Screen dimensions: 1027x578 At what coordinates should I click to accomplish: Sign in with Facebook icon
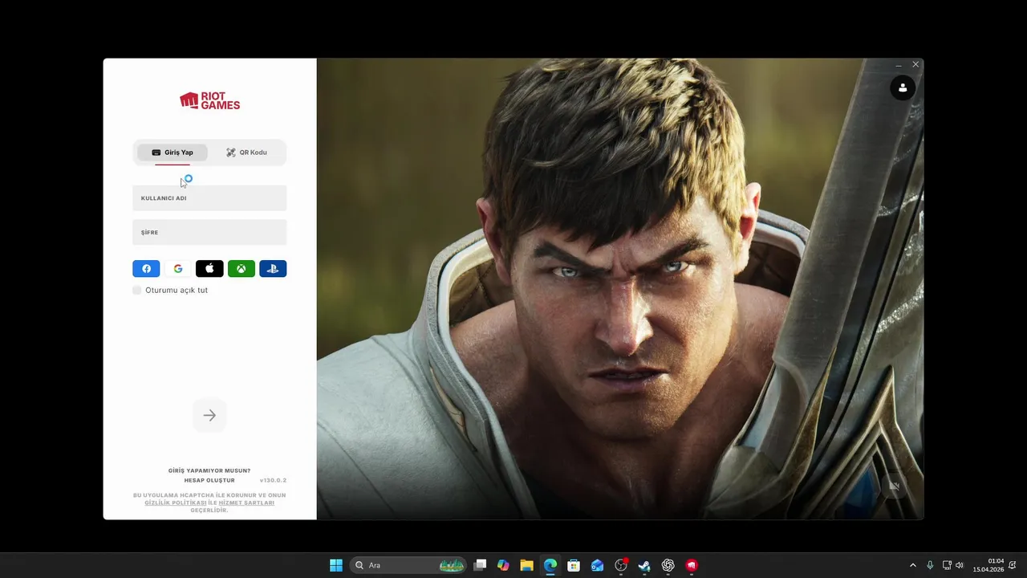(x=146, y=269)
